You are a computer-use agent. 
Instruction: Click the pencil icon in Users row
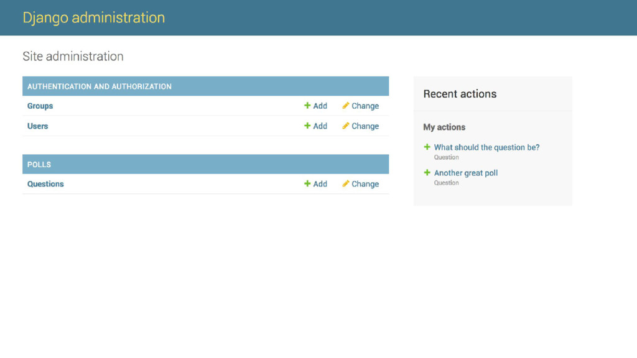[345, 126]
